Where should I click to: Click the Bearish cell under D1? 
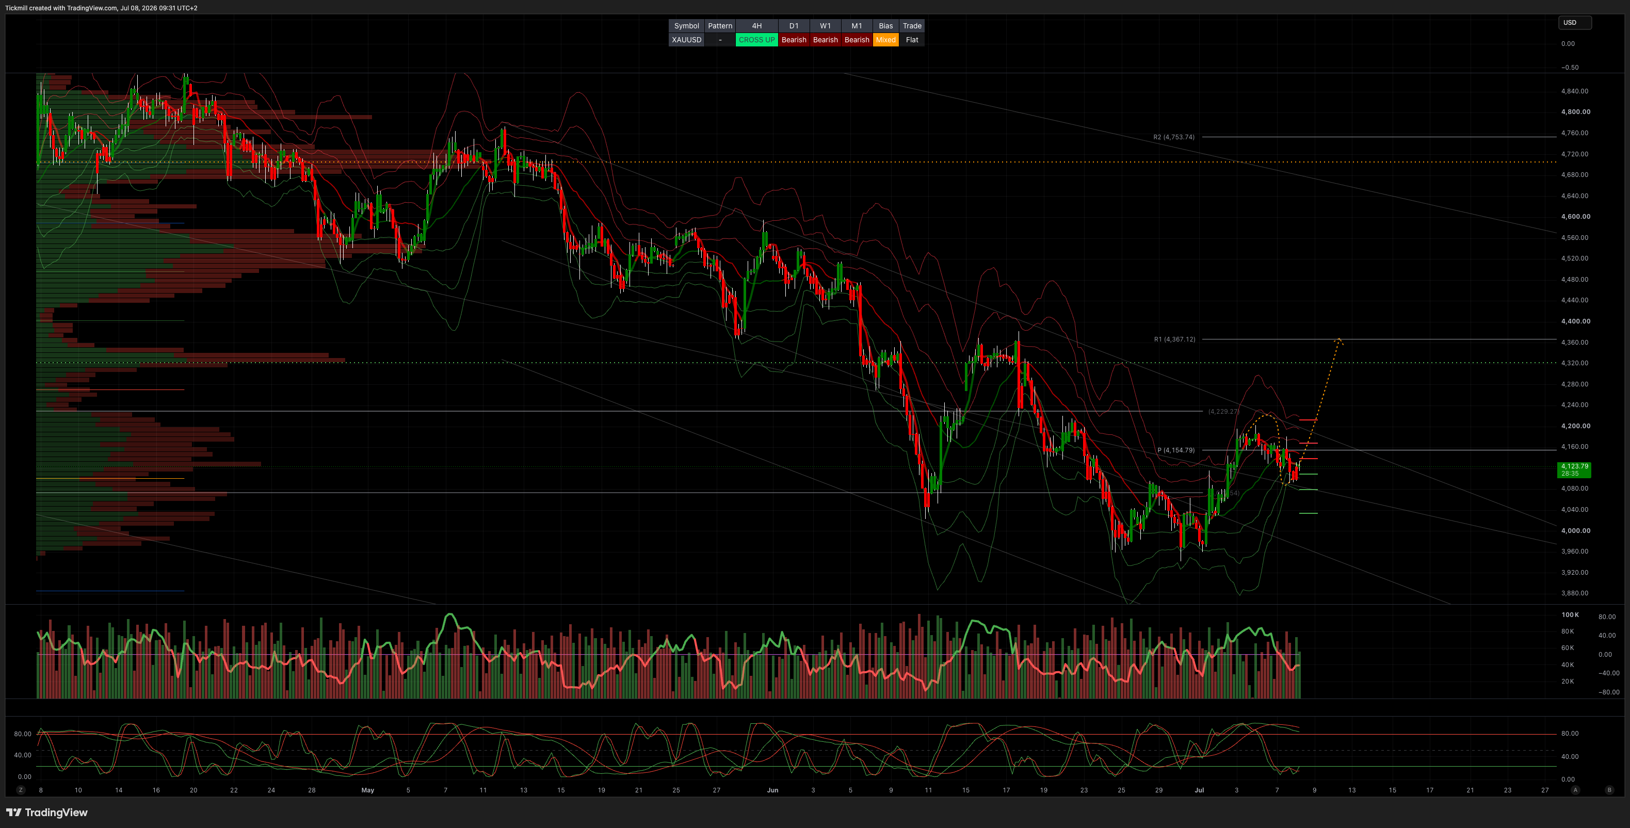coord(794,40)
